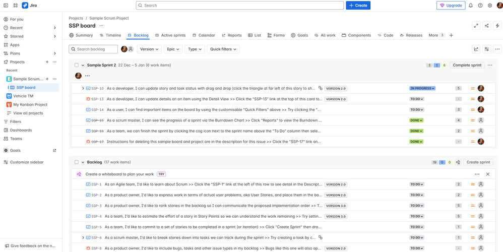Open the help question mark icon
Screen dimensions: 503x252
pos(480,6)
